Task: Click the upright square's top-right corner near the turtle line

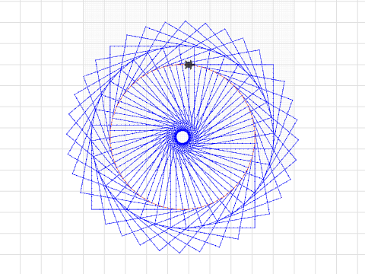Action: (x=273, y=65)
